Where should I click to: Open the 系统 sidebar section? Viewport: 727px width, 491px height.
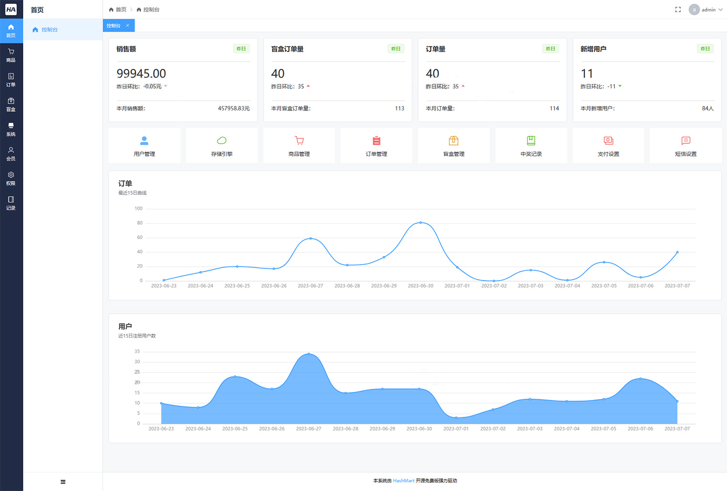coord(11,130)
